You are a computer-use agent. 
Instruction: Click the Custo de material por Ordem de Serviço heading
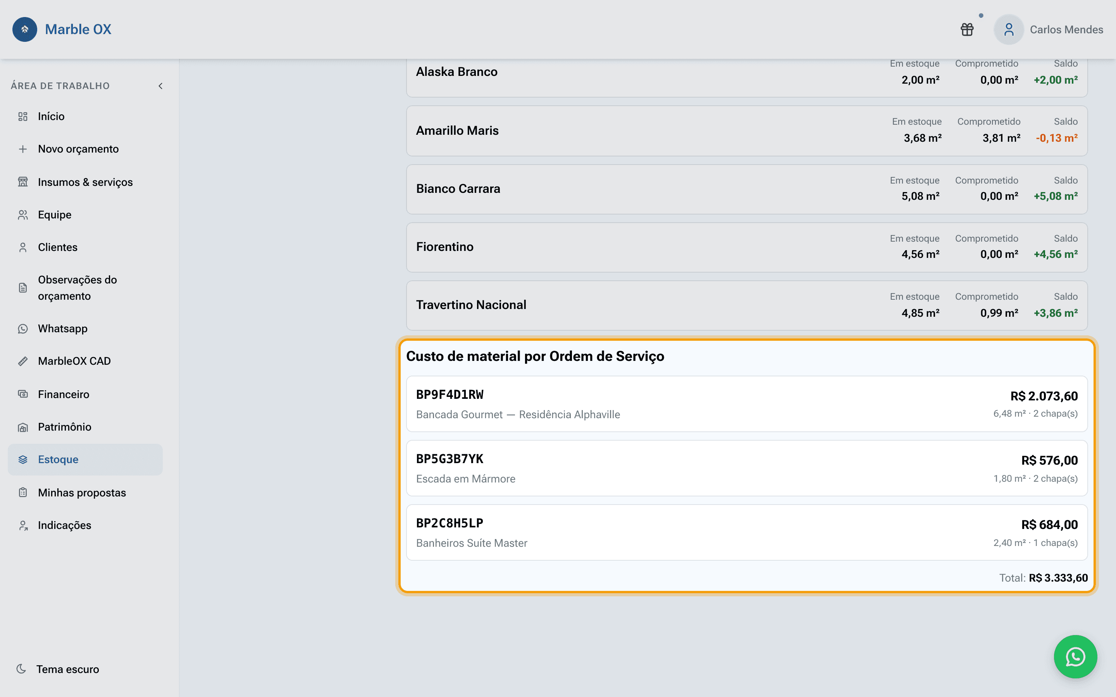tap(535, 356)
